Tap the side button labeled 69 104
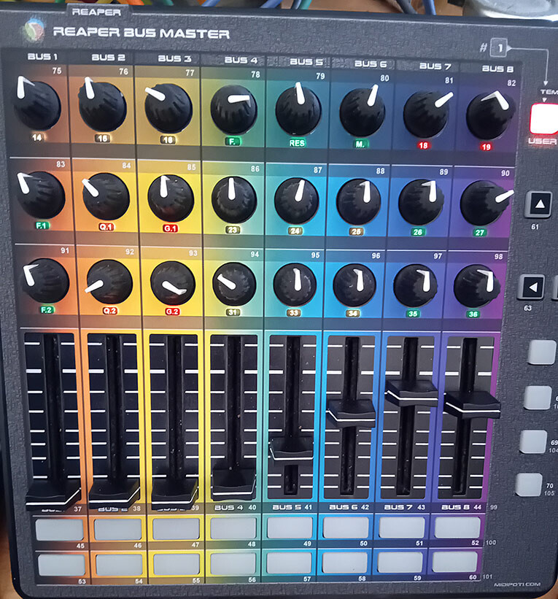The image size is (558, 599). [533, 441]
